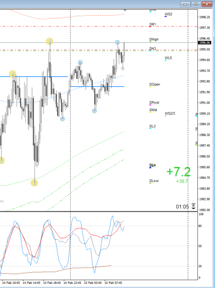Click the 1982.00 price axis value

point(204,210)
